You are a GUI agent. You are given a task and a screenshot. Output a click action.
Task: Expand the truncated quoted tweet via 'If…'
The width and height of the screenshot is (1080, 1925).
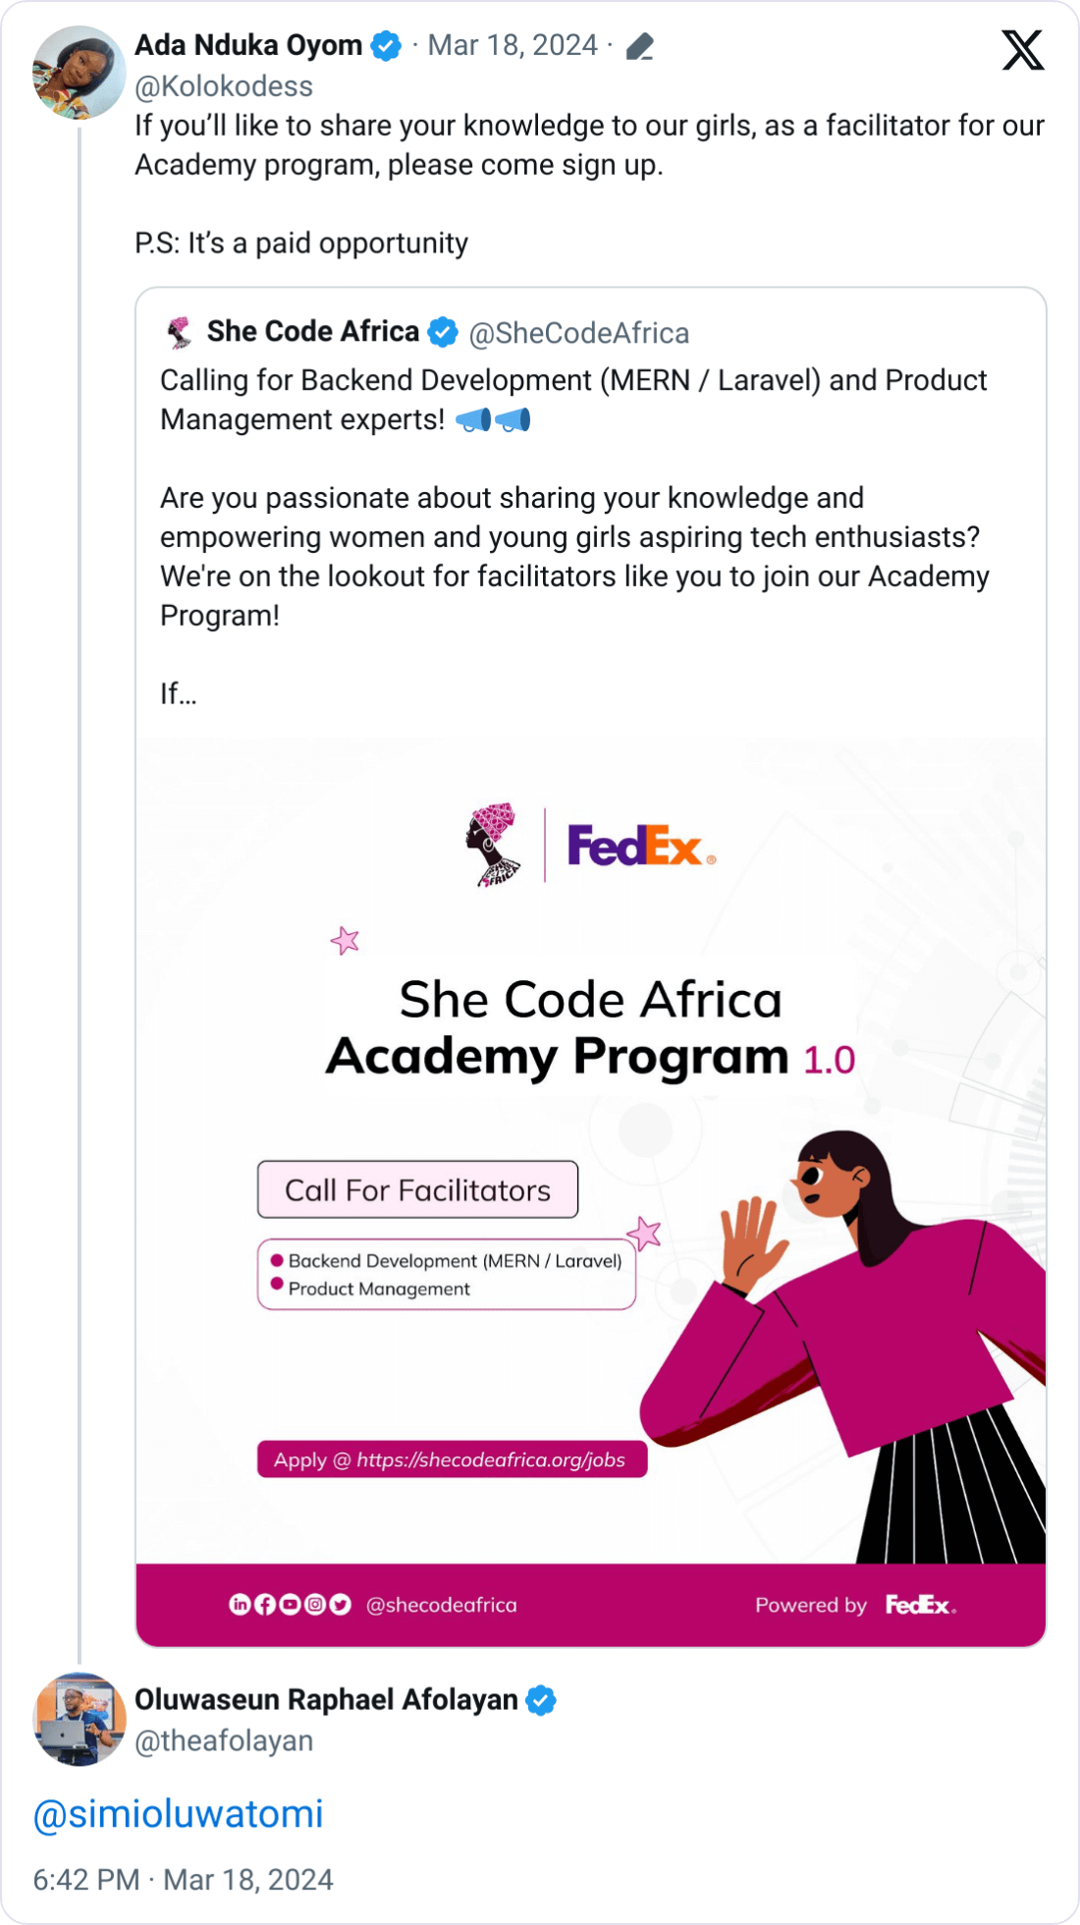click(x=180, y=693)
